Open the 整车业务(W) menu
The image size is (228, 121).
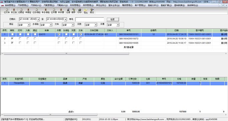pyautogui.click(x=114, y=5)
